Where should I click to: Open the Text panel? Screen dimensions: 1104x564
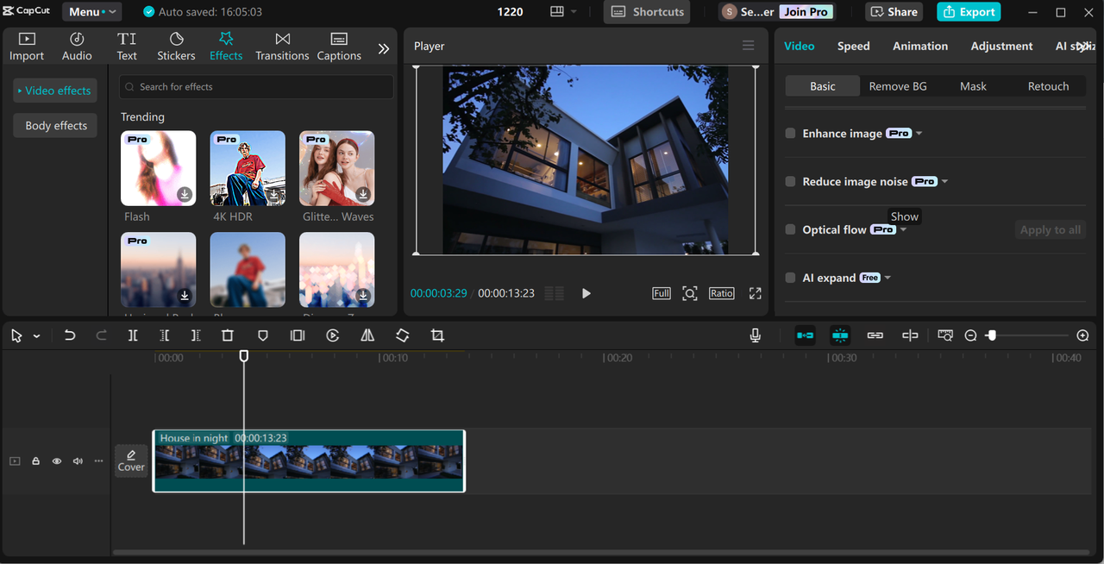[127, 47]
